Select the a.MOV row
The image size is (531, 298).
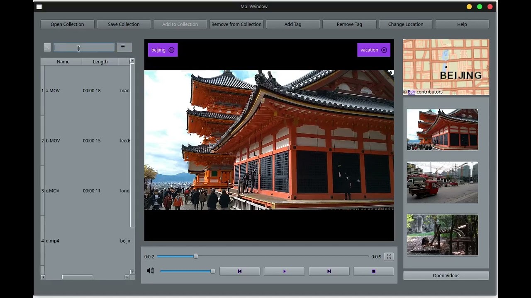click(x=87, y=91)
